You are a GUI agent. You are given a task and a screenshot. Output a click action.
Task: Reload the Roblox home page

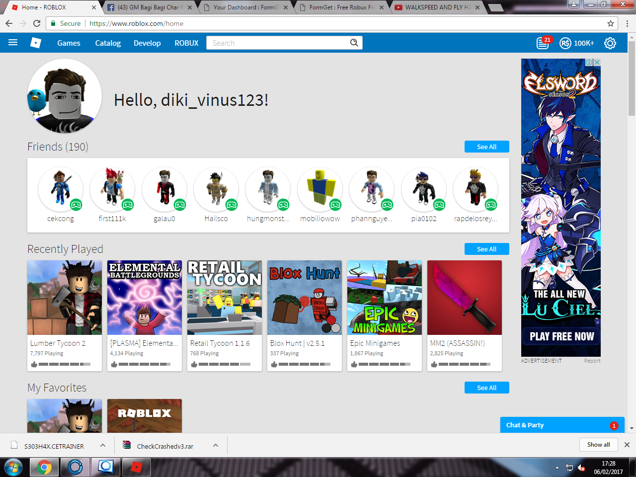point(37,23)
